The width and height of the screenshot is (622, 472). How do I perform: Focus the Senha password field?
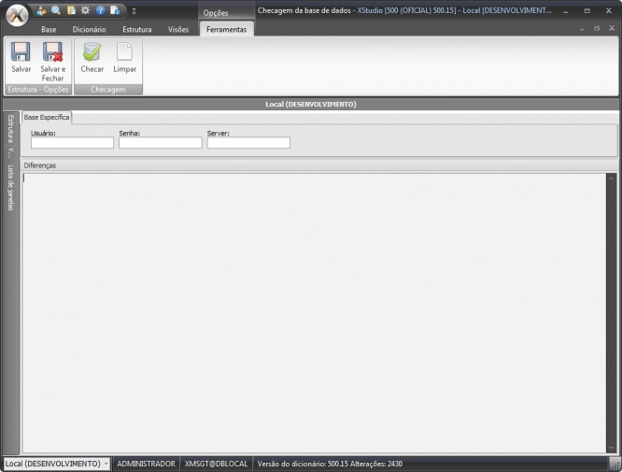pos(160,143)
